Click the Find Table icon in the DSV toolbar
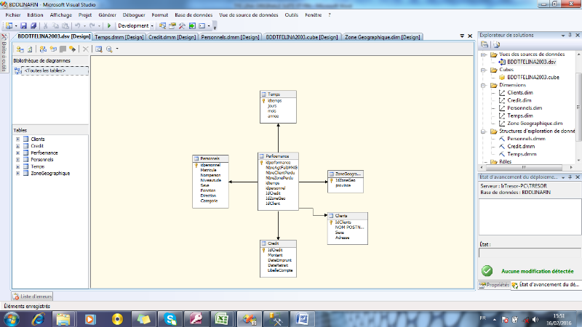Viewport: 582px width, 327px height. (98, 49)
